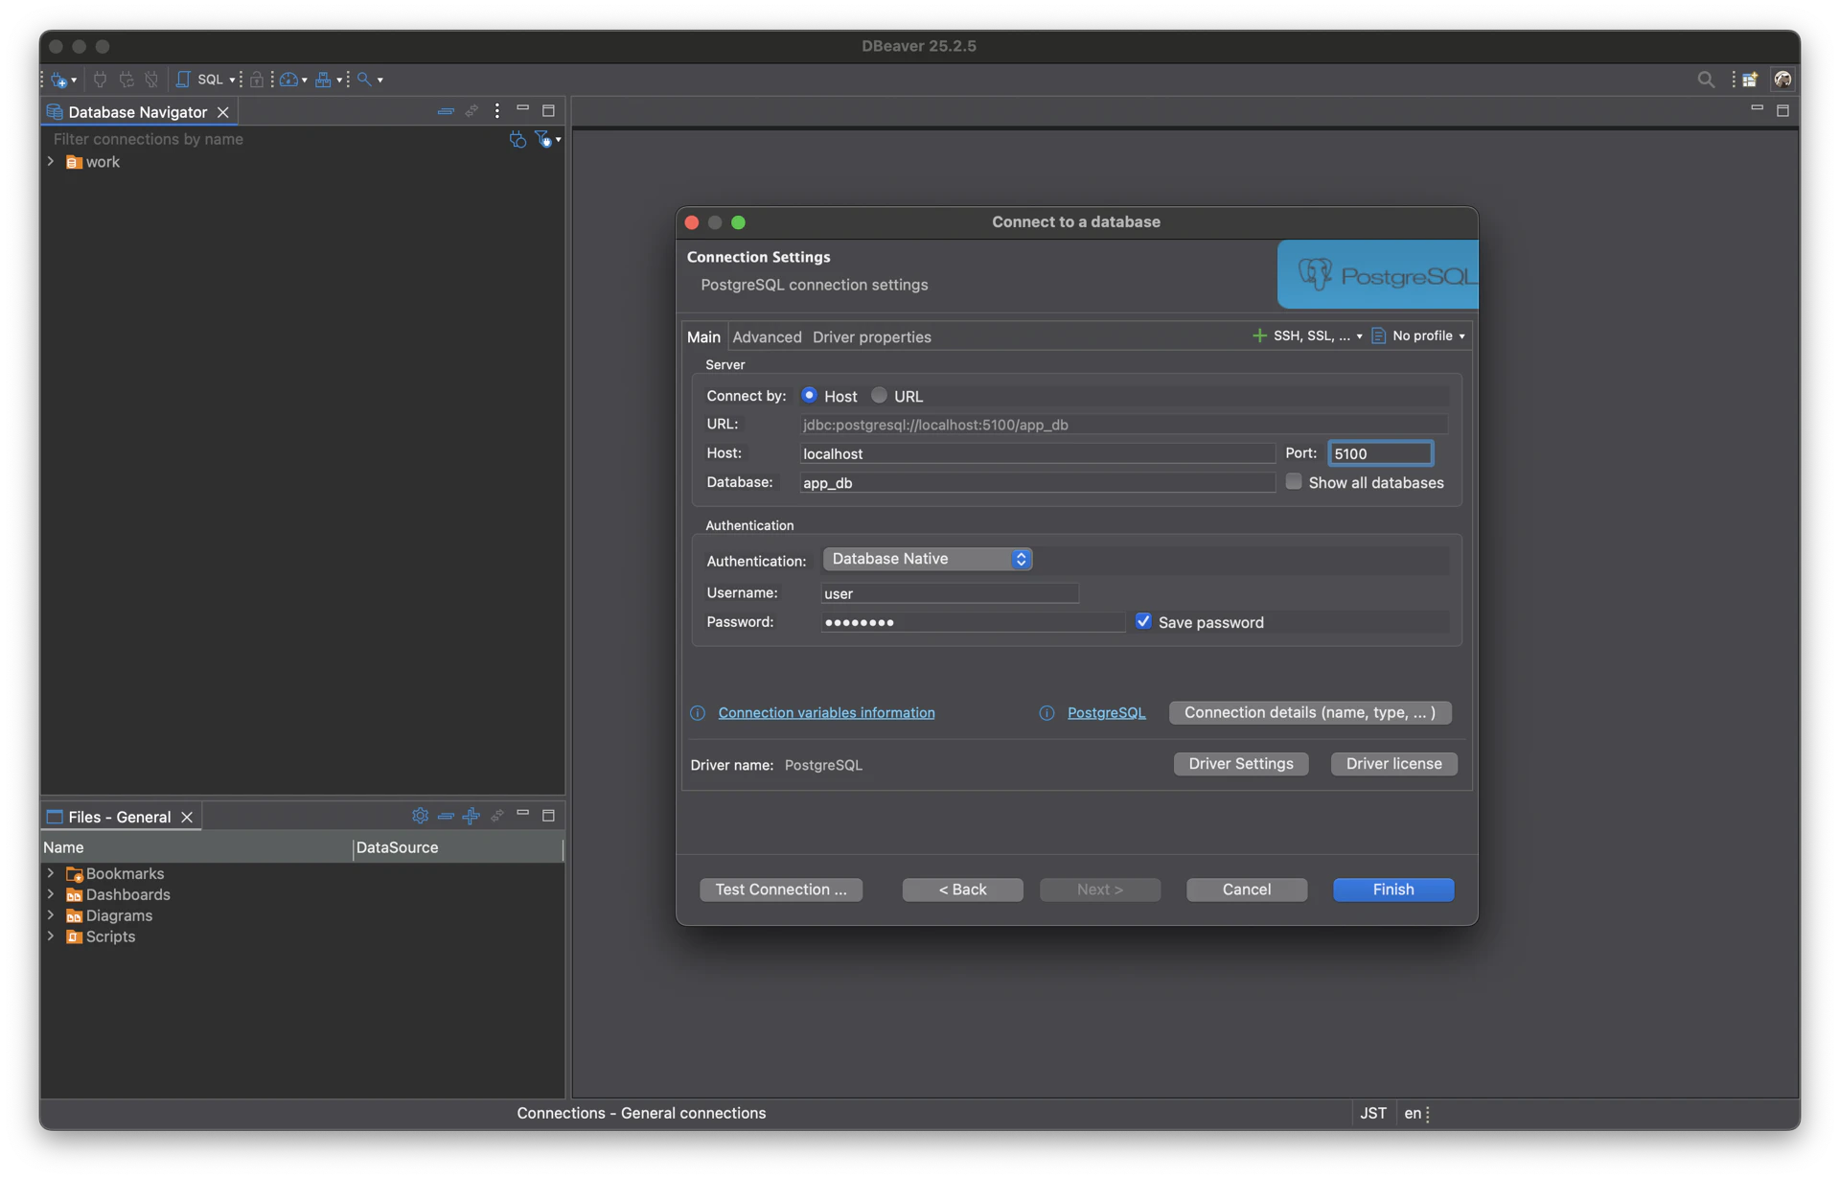
Task: Open Database Navigator view menu dots
Action: pyautogui.click(x=496, y=111)
